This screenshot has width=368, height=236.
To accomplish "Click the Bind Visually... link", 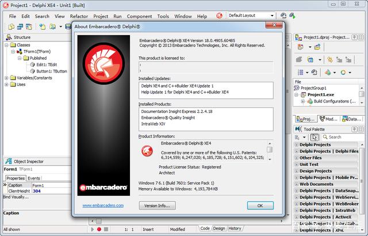I will tap(16, 197).
